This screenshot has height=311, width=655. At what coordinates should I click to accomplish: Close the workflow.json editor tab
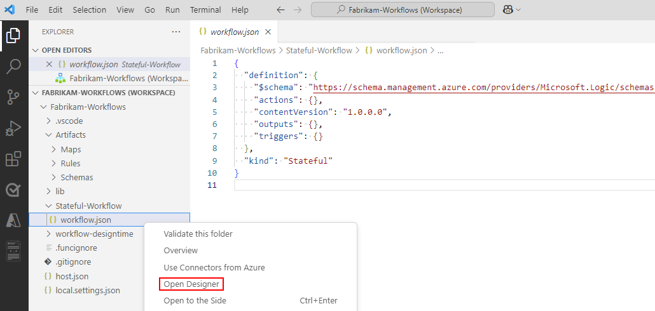tap(268, 32)
